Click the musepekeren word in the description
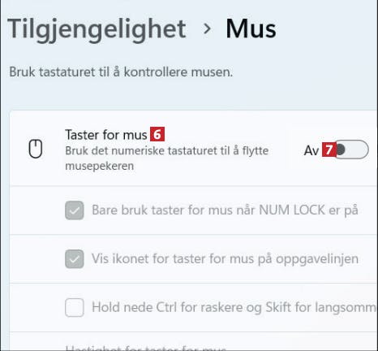Viewport: 378px width, 351px height. coord(100,166)
